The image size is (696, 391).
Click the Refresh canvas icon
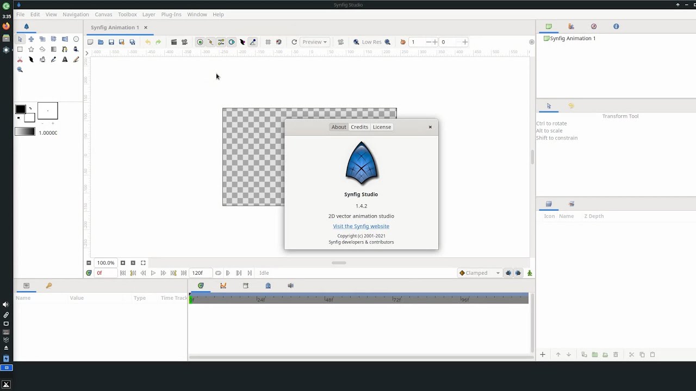(x=294, y=42)
